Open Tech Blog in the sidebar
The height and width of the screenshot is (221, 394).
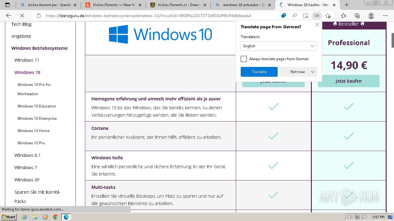[21, 24]
